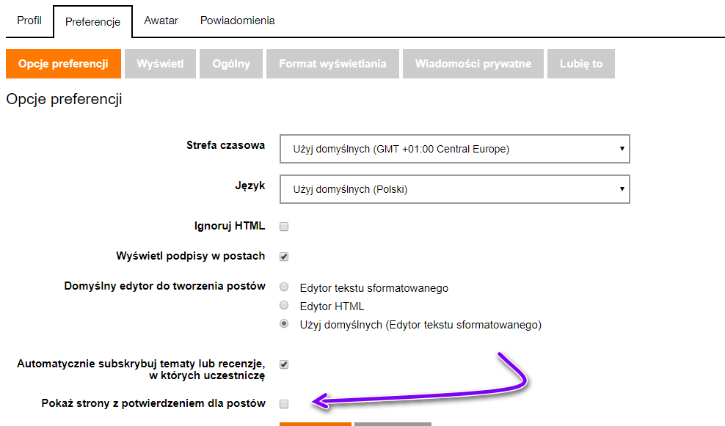
Task: Select the Preferencje tab
Action: click(x=92, y=22)
